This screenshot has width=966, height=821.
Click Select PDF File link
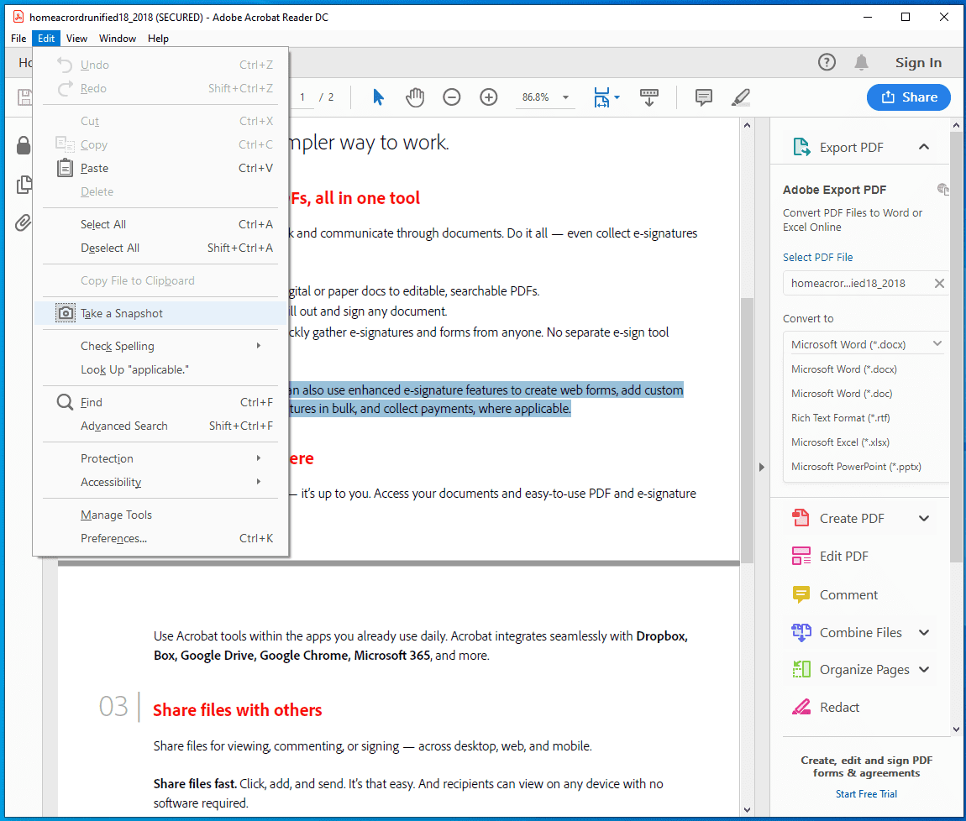point(817,257)
